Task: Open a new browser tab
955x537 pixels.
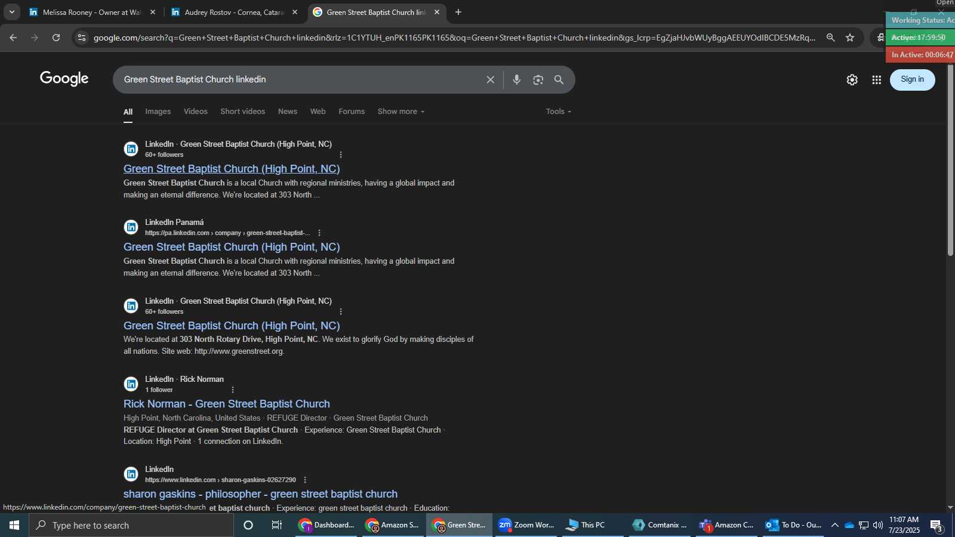Action: [x=458, y=12]
